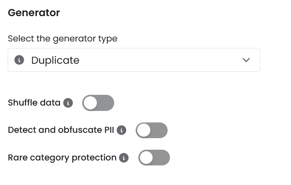Click the info icon beside Rare category protection
This screenshot has width=291, height=185.
click(124, 158)
